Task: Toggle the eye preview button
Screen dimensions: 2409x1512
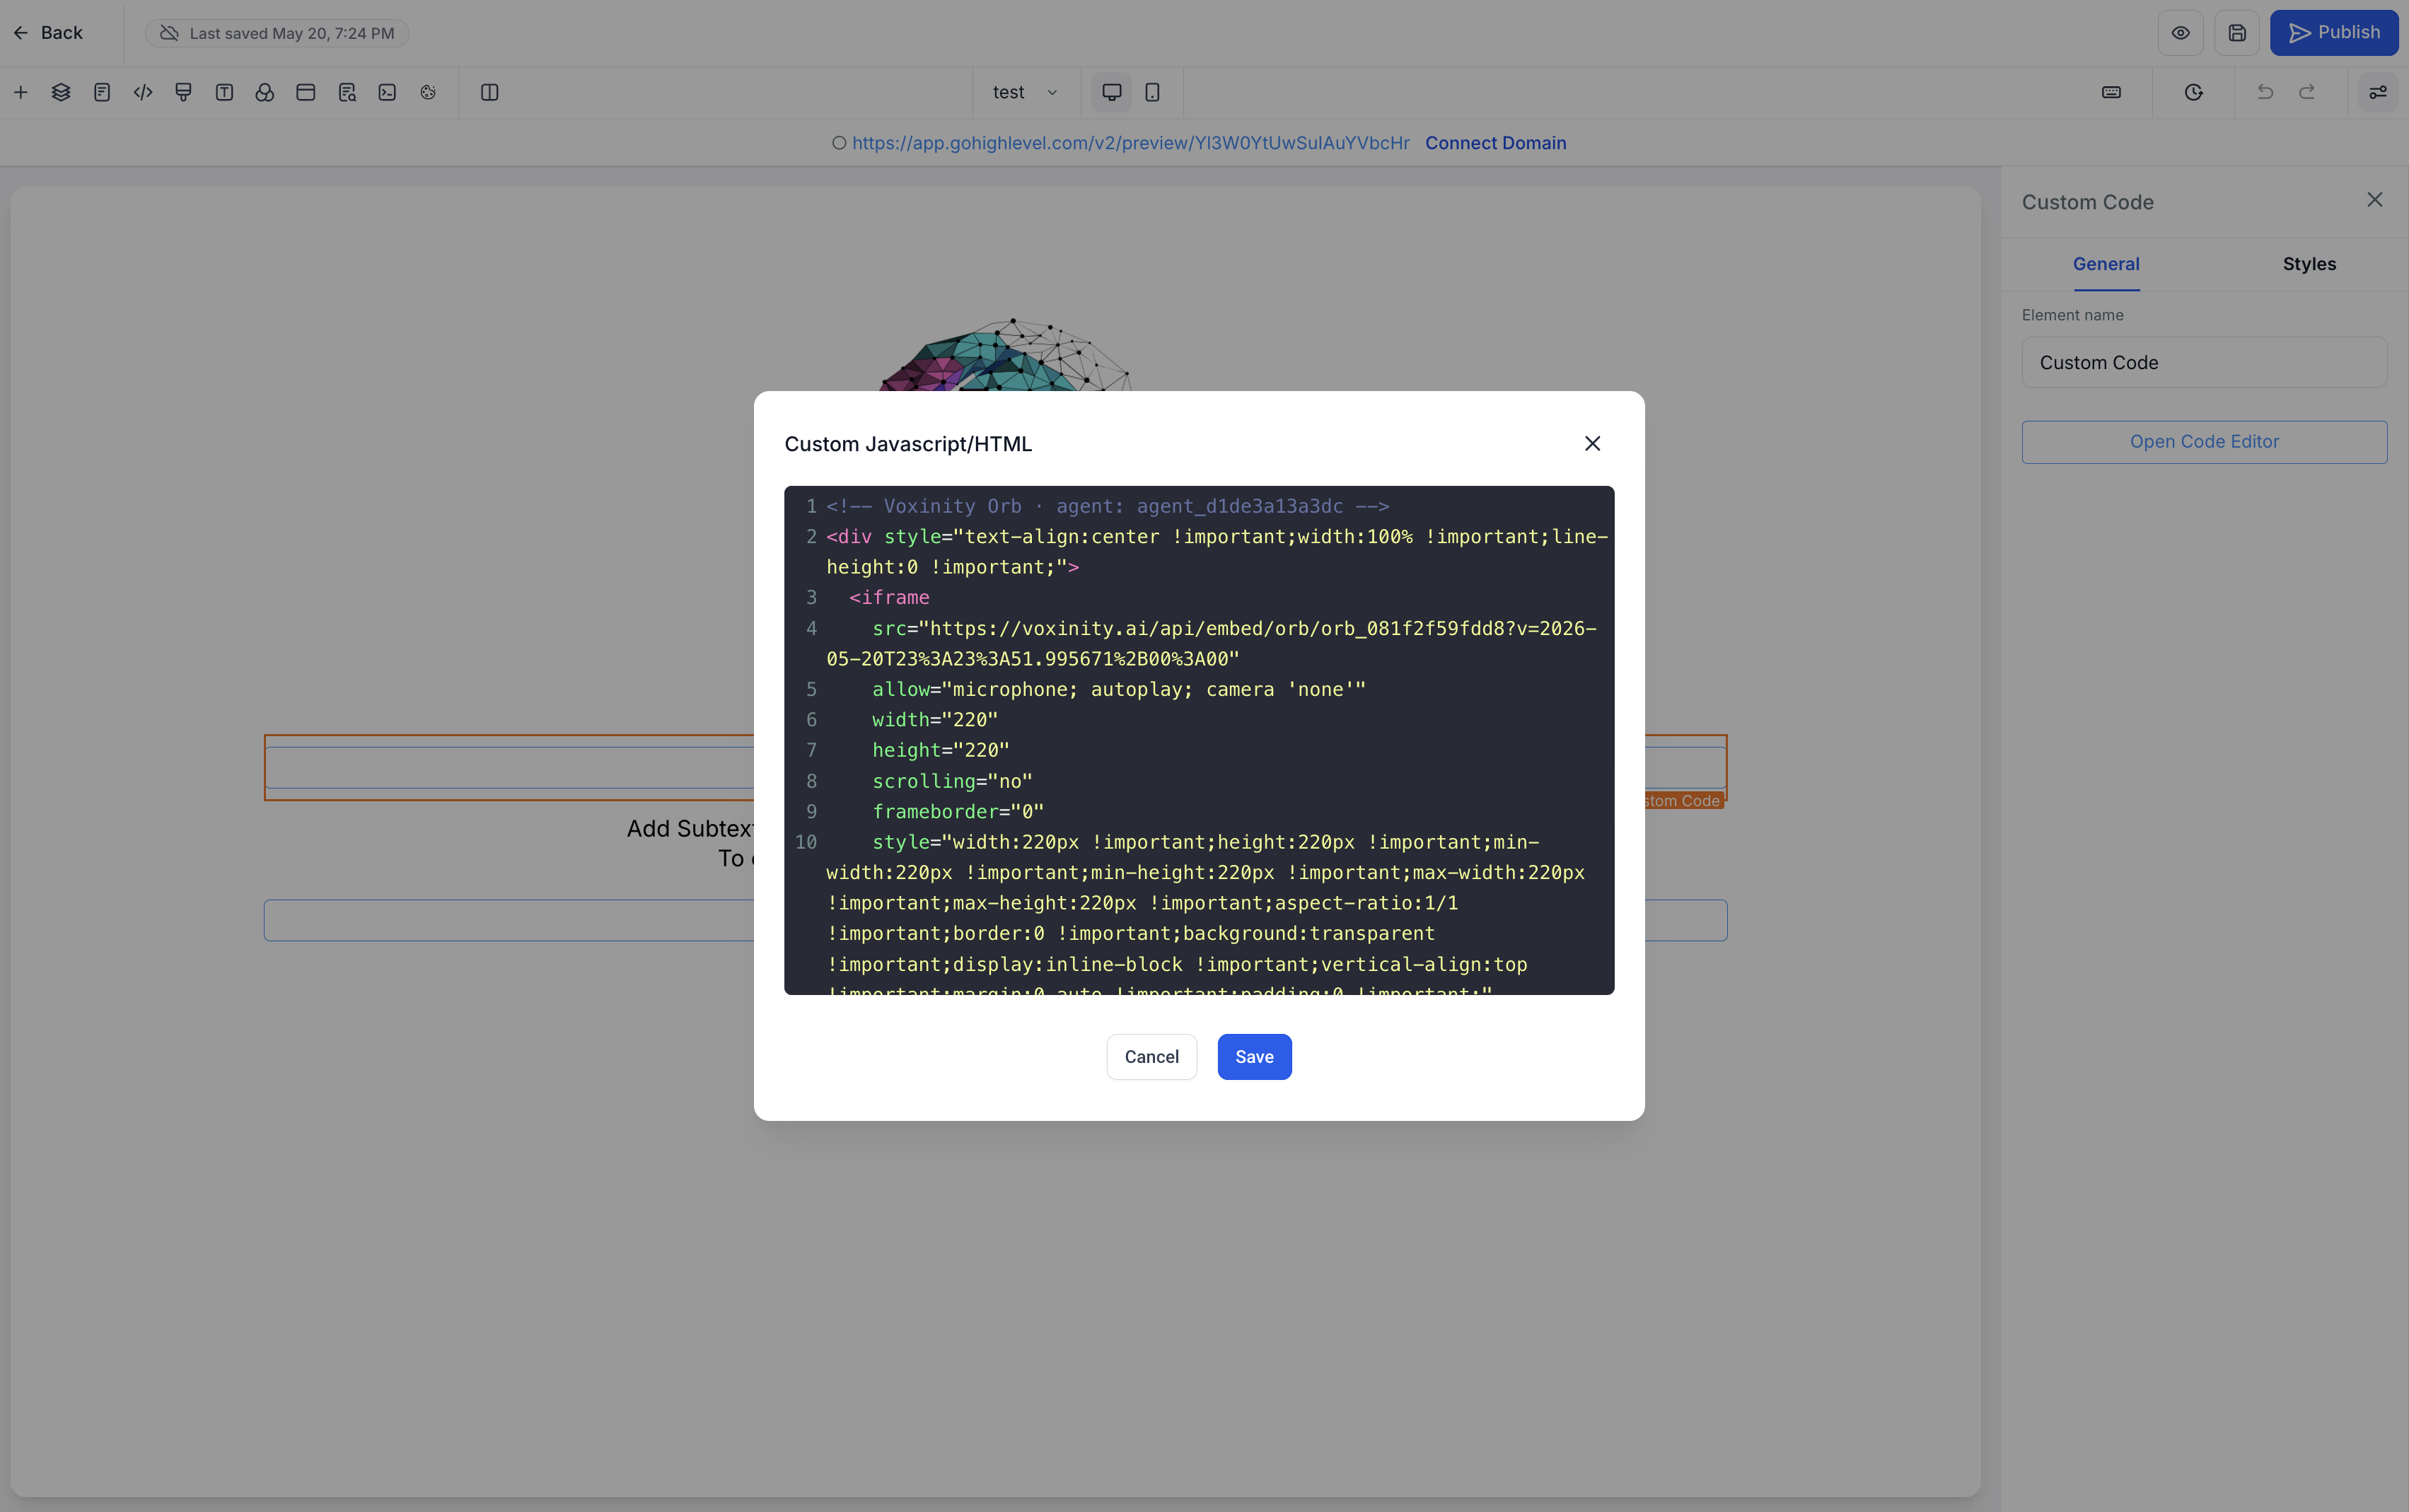Action: tap(2180, 33)
